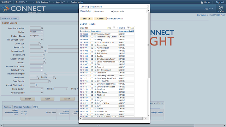Click the CONNECT Maryland Judiciary logo

point(24,8)
